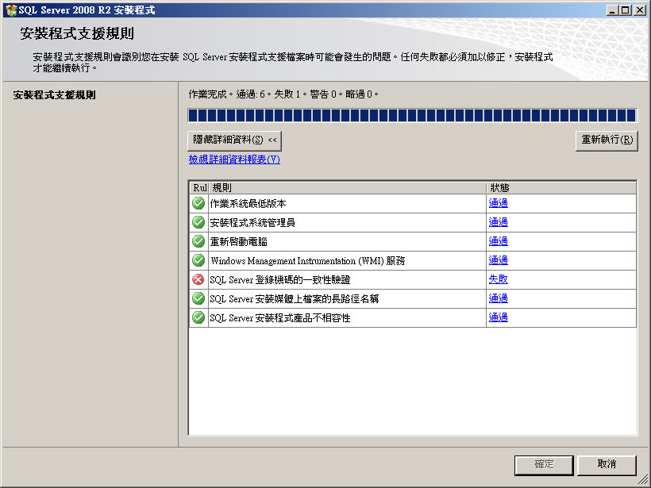Click the 取消 button

607,465
